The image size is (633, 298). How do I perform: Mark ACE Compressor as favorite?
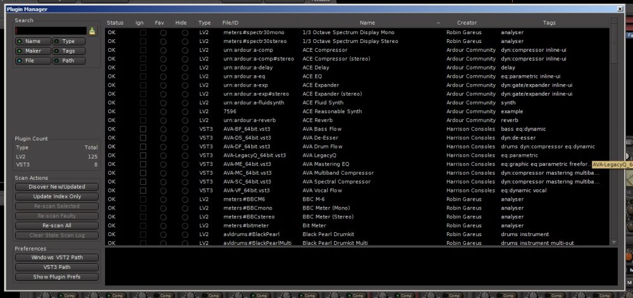click(163, 50)
